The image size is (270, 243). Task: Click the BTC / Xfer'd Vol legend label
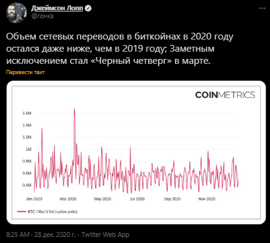52,211
